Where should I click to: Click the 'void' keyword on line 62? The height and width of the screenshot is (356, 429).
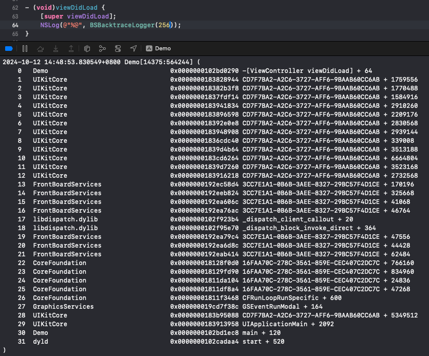coord(44,8)
